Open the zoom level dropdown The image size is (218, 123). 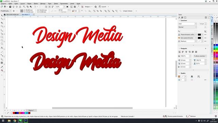point(64,7)
